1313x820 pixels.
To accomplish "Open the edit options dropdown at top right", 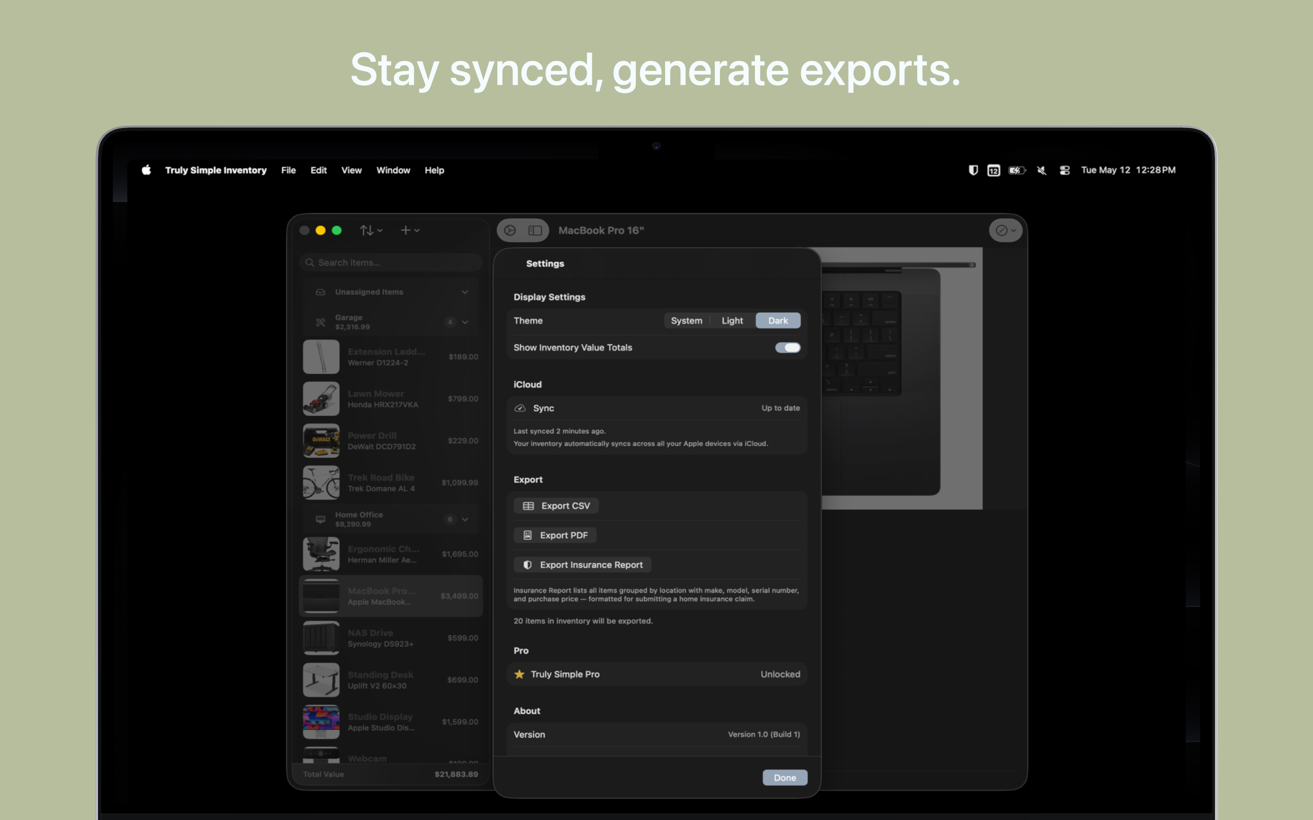I will pyautogui.click(x=1005, y=231).
